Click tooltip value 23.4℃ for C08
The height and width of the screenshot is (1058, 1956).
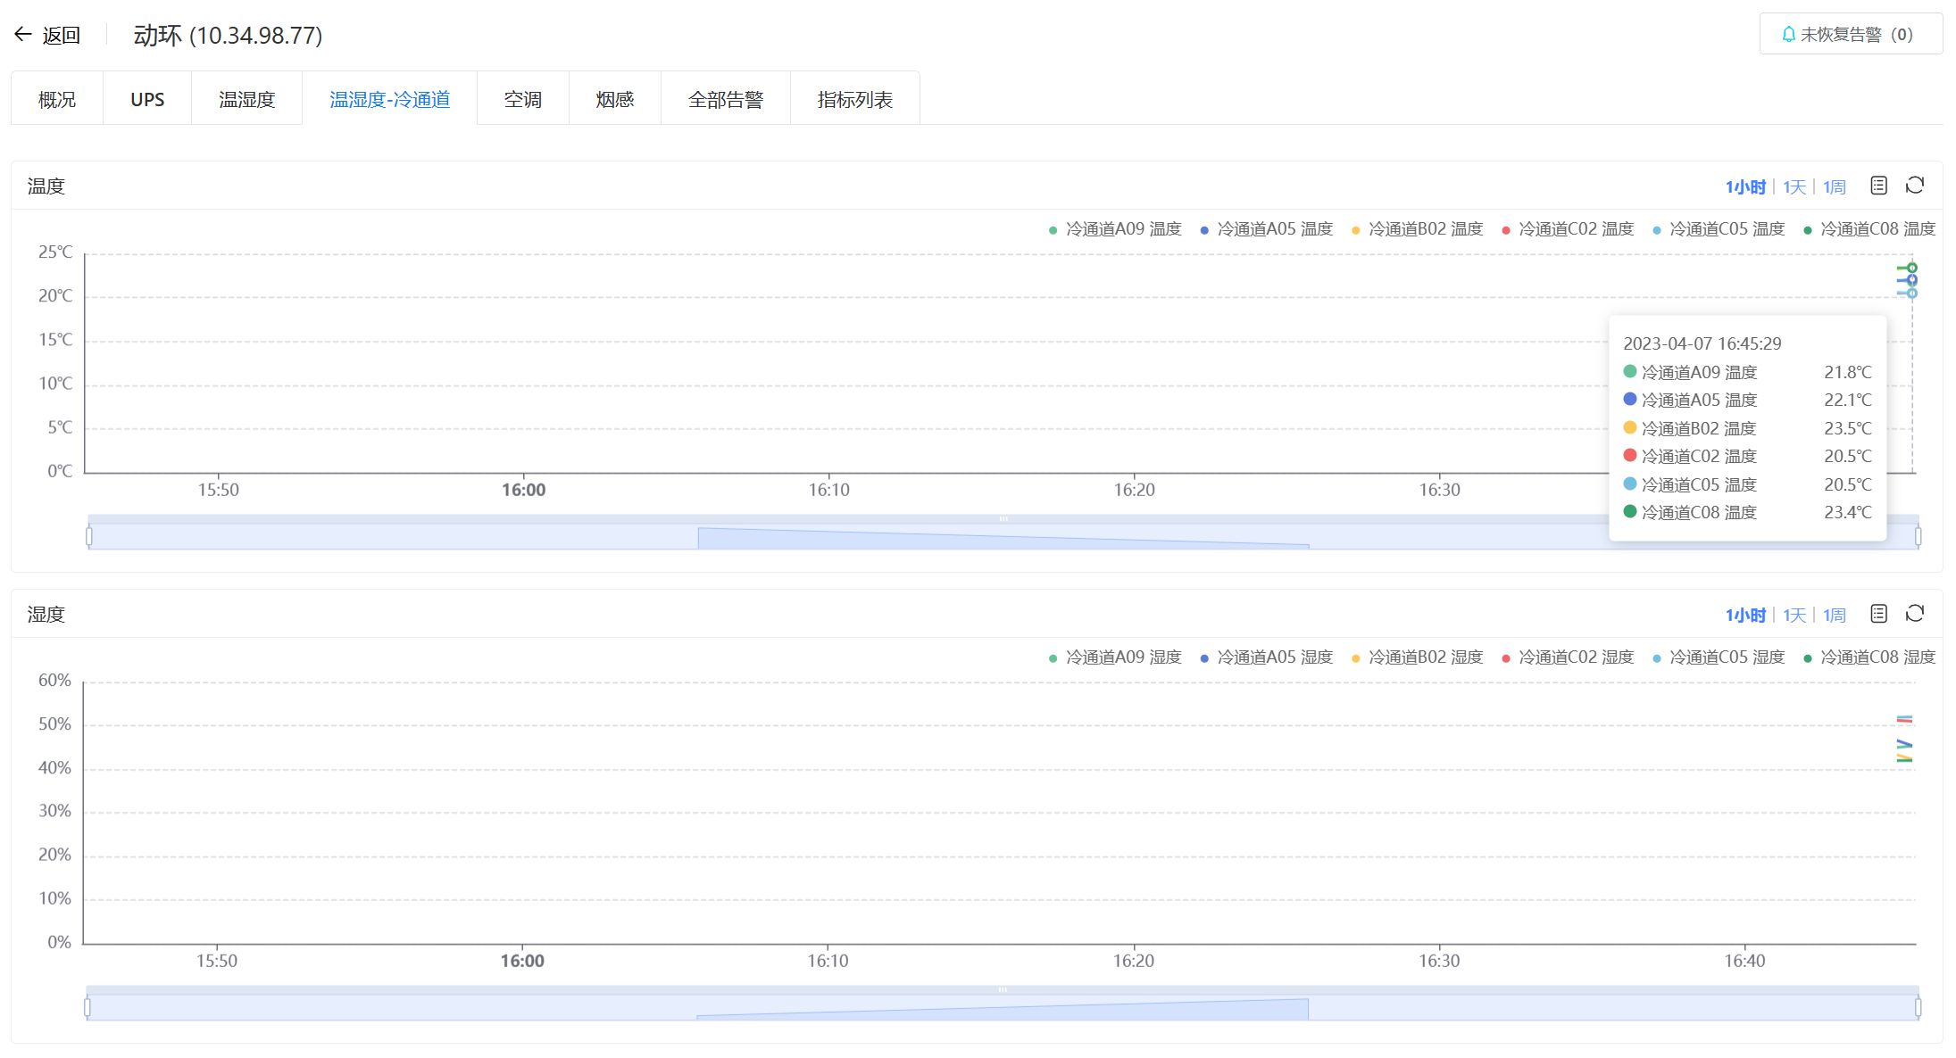(x=1848, y=512)
